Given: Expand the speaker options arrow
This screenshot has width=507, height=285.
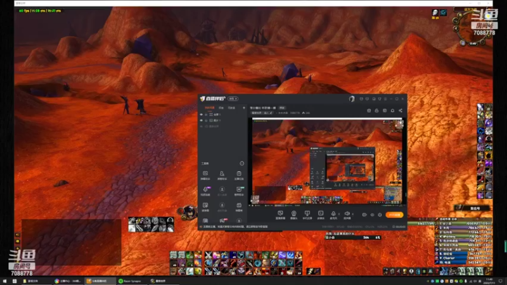Looking at the screenshot, I should [x=352, y=214].
